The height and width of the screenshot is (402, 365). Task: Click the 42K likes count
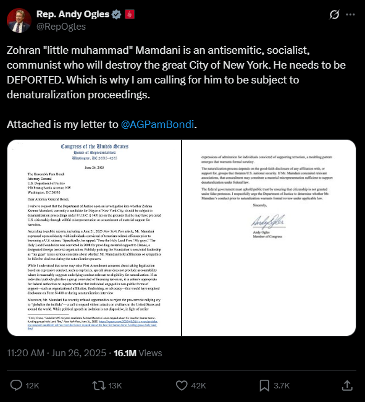(198, 385)
